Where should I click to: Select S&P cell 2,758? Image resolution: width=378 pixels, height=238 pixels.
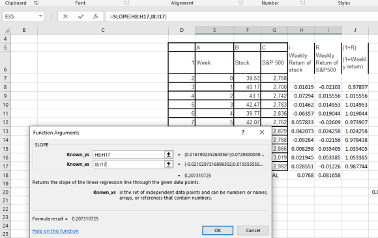point(274,78)
